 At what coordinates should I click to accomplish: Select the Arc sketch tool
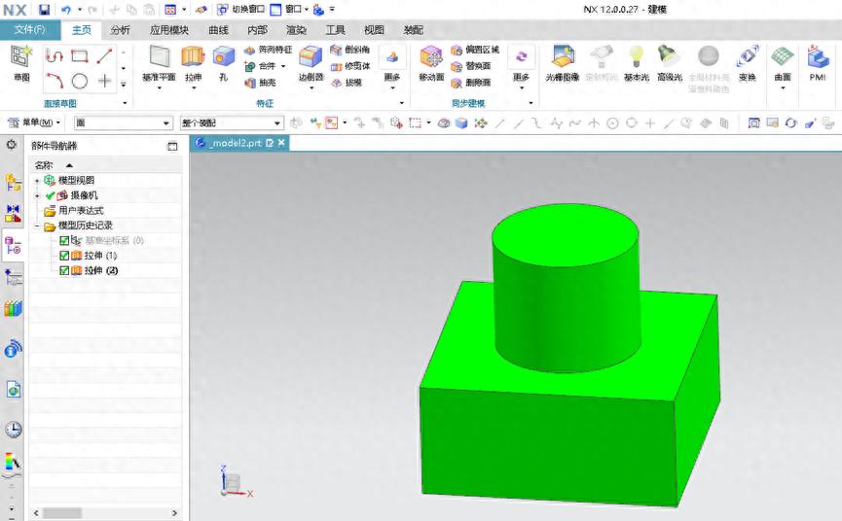(x=55, y=81)
